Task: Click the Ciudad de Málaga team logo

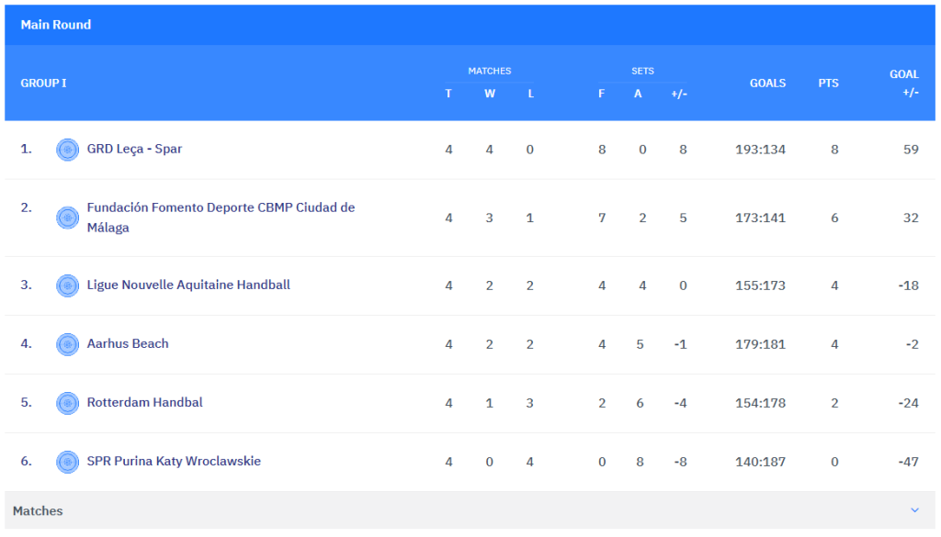Action: pyautogui.click(x=67, y=218)
